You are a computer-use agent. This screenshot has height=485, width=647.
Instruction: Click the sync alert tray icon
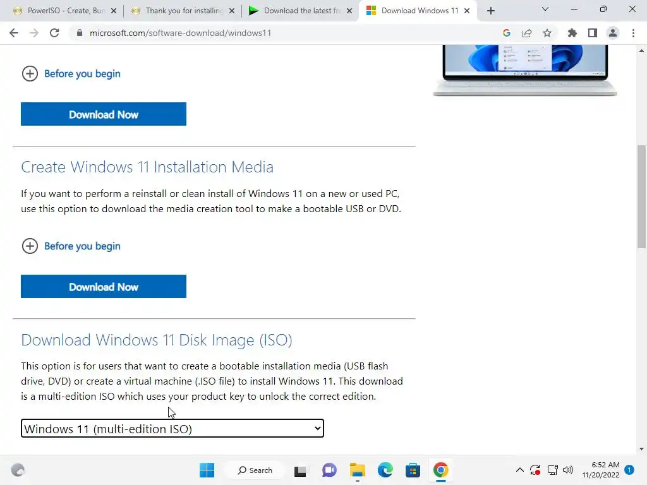click(x=535, y=470)
